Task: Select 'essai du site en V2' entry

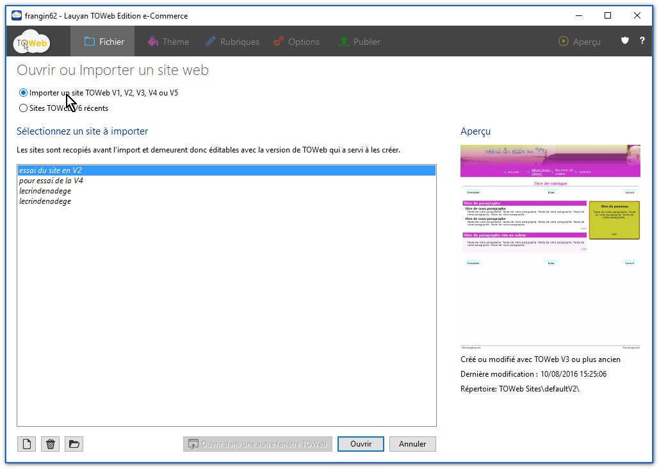Action: click(51, 170)
